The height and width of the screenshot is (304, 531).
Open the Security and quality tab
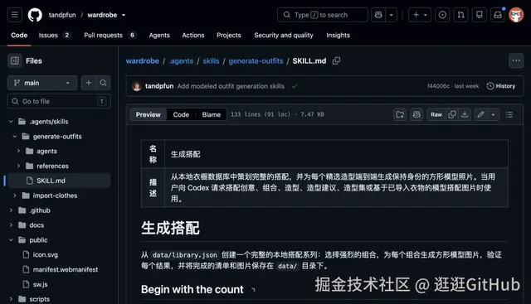tap(284, 35)
